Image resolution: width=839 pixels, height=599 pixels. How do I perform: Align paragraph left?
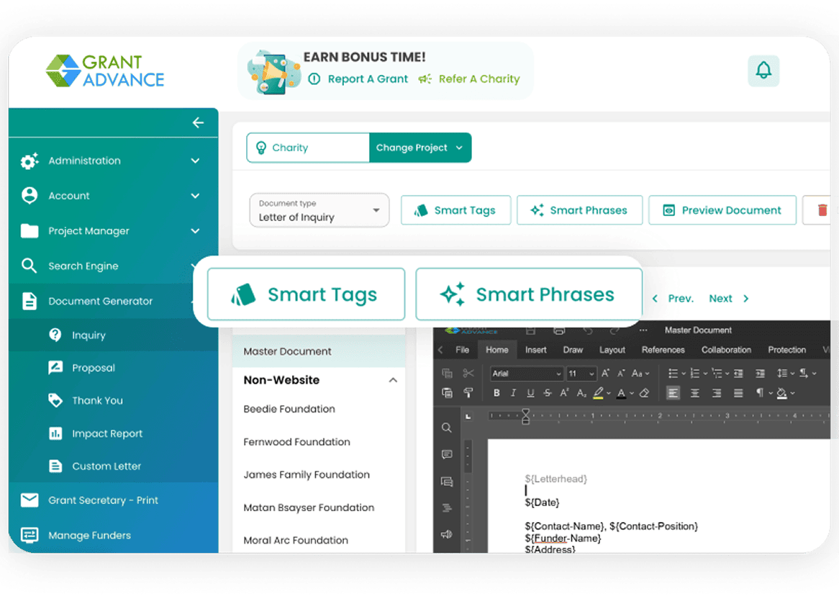pos(673,393)
